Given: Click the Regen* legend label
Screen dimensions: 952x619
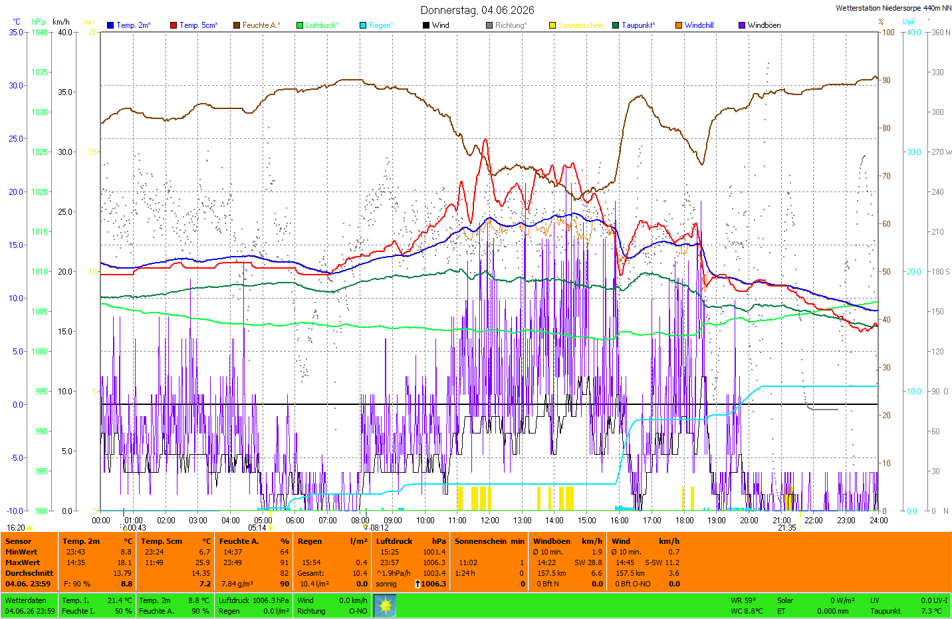Looking at the screenshot, I should tap(382, 25).
